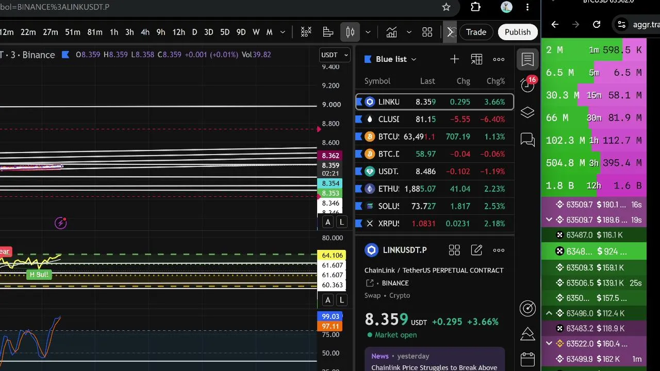Toggle log scale L on indicator pane
This screenshot has height=371, width=660.
point(341,300)
